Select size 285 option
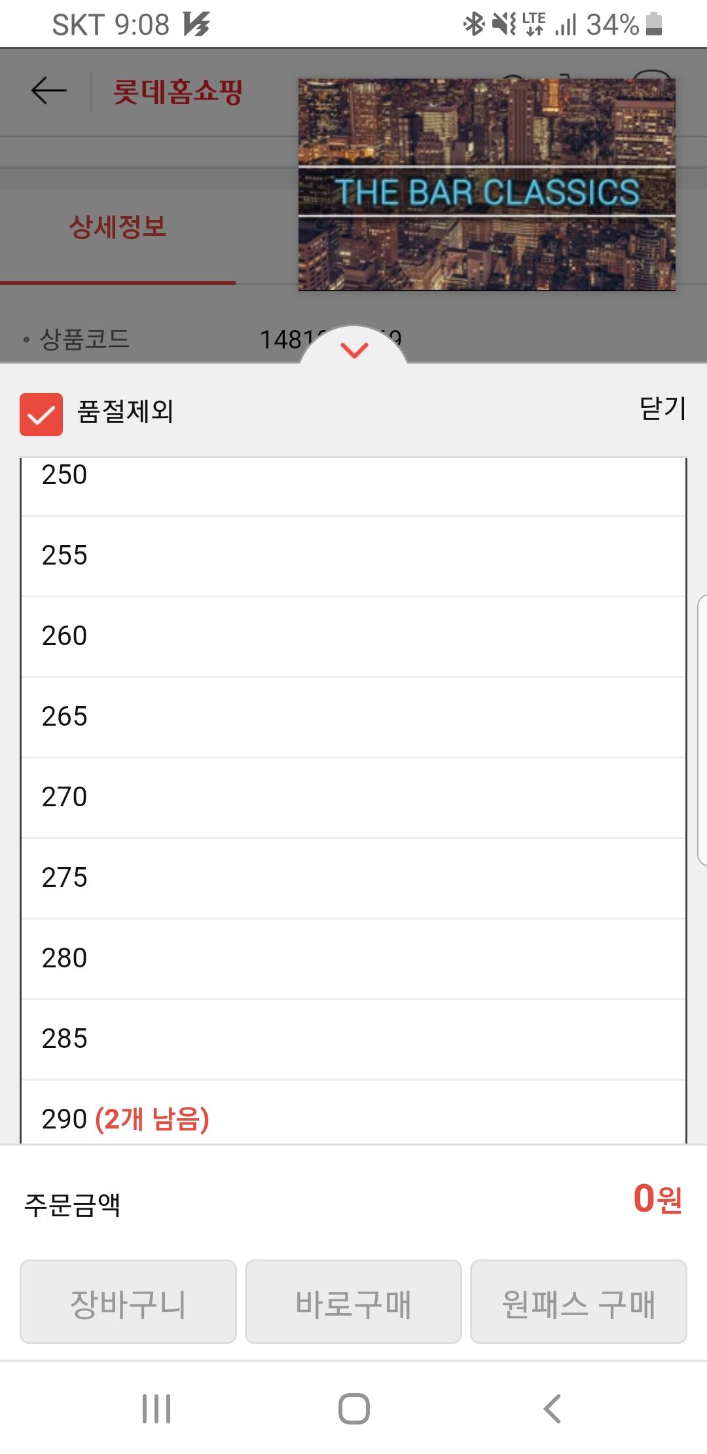Screen dimensions: 707x1454 [x=353, y=1039]
